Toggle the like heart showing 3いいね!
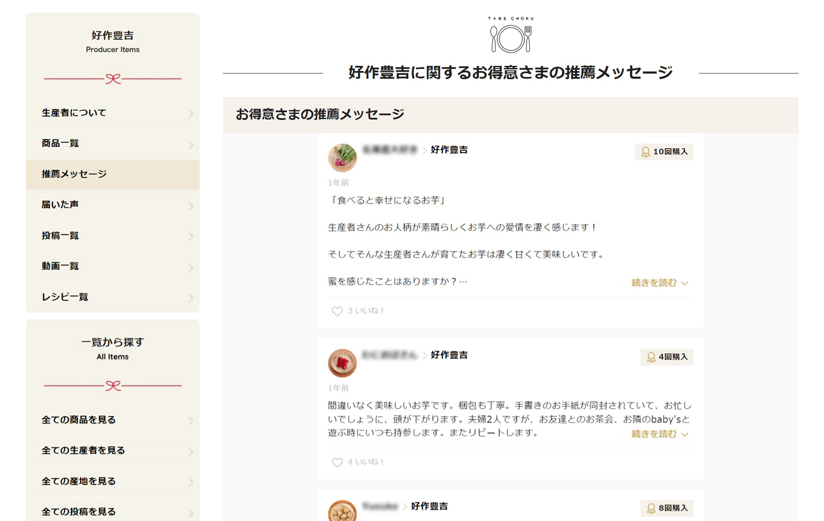824x521 pixels. click(x=337, y=311)
